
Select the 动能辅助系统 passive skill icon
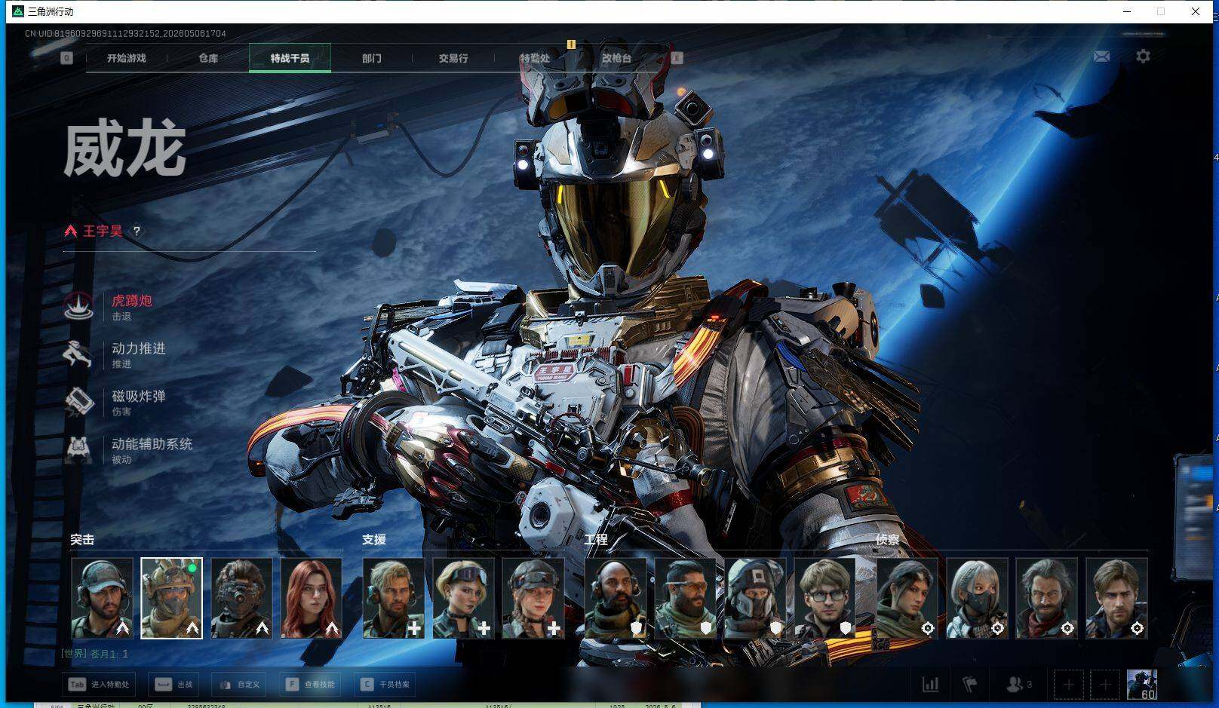(x=79, y=449)
